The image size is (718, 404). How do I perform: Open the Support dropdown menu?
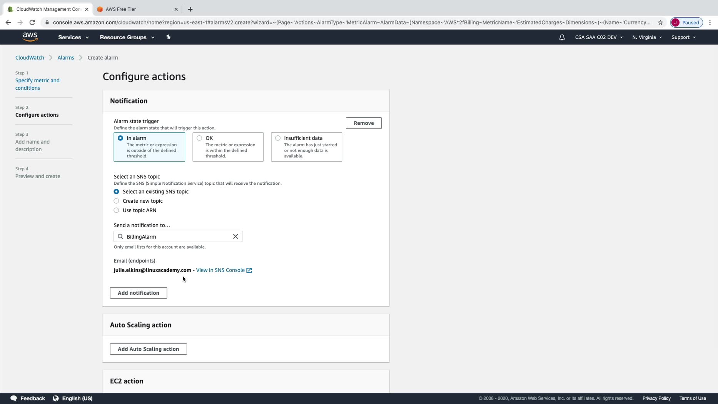pyautogui.click(x=683, y=37)
